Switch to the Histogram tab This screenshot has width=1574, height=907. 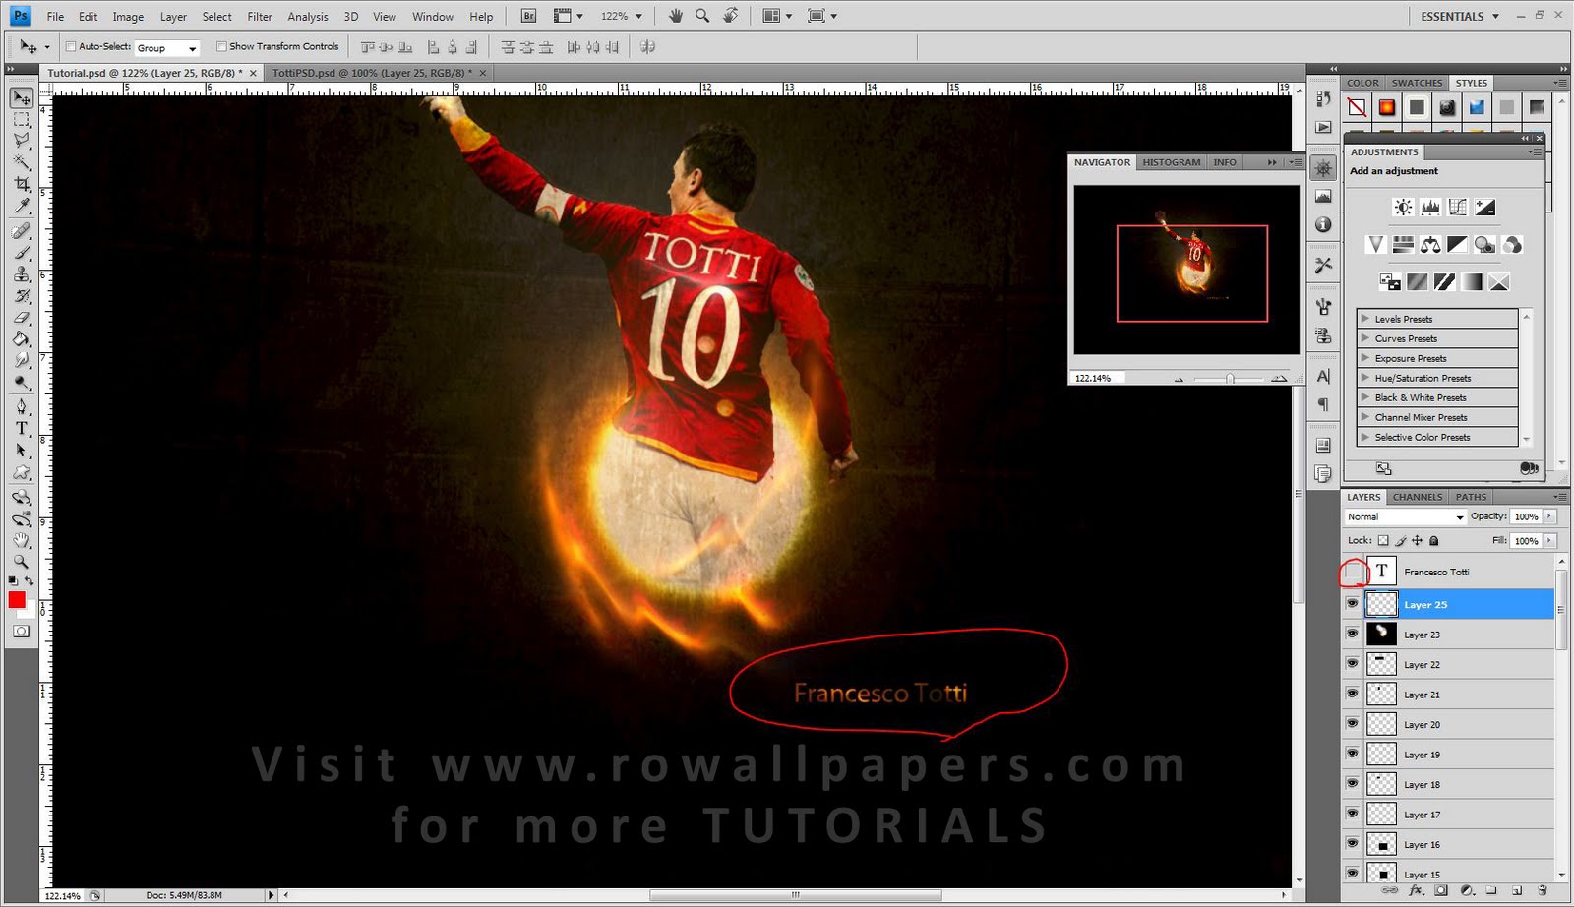pos(1171,162)
